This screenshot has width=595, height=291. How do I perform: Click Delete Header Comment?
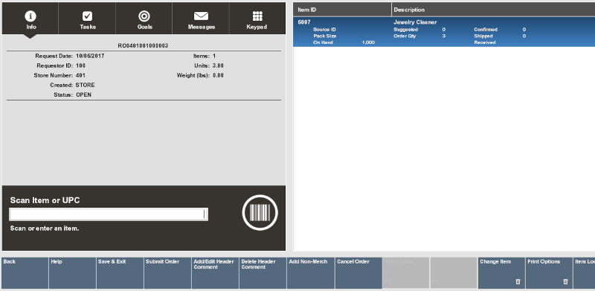pyautogui.click(x=263, y=273)
